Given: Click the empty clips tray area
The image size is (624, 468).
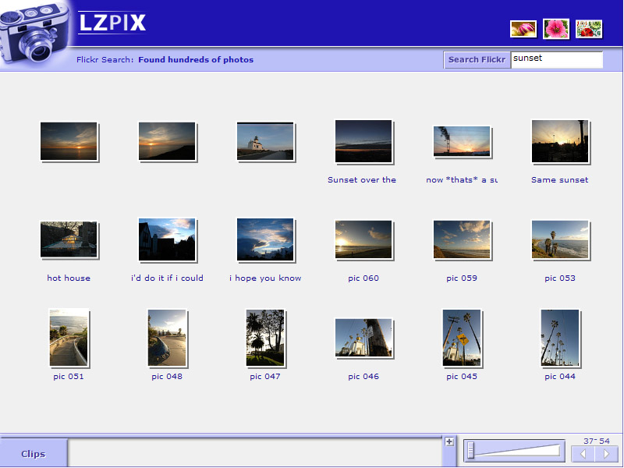Looking at the screenshot, I should click(x=255, y=452).
